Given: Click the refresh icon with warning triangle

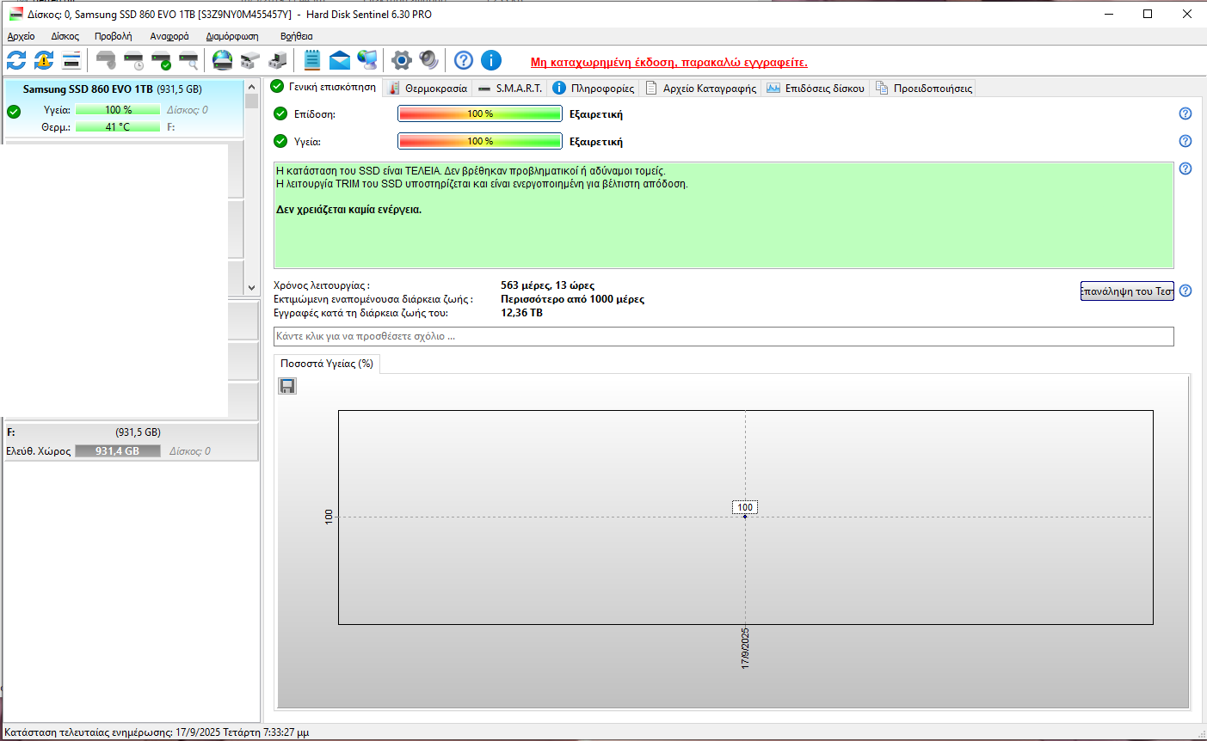Looking at the screenshot, I should pyautogui.click(x=44, y=60).
